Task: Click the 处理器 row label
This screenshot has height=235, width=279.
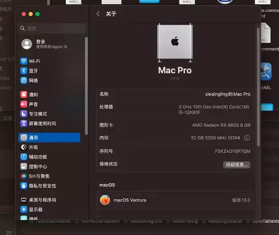Action: tap(106, 107)
